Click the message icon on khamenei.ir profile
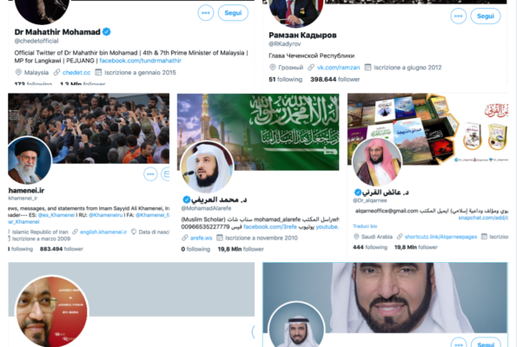This screenshot has width=517, height=347. click(165, 173)
